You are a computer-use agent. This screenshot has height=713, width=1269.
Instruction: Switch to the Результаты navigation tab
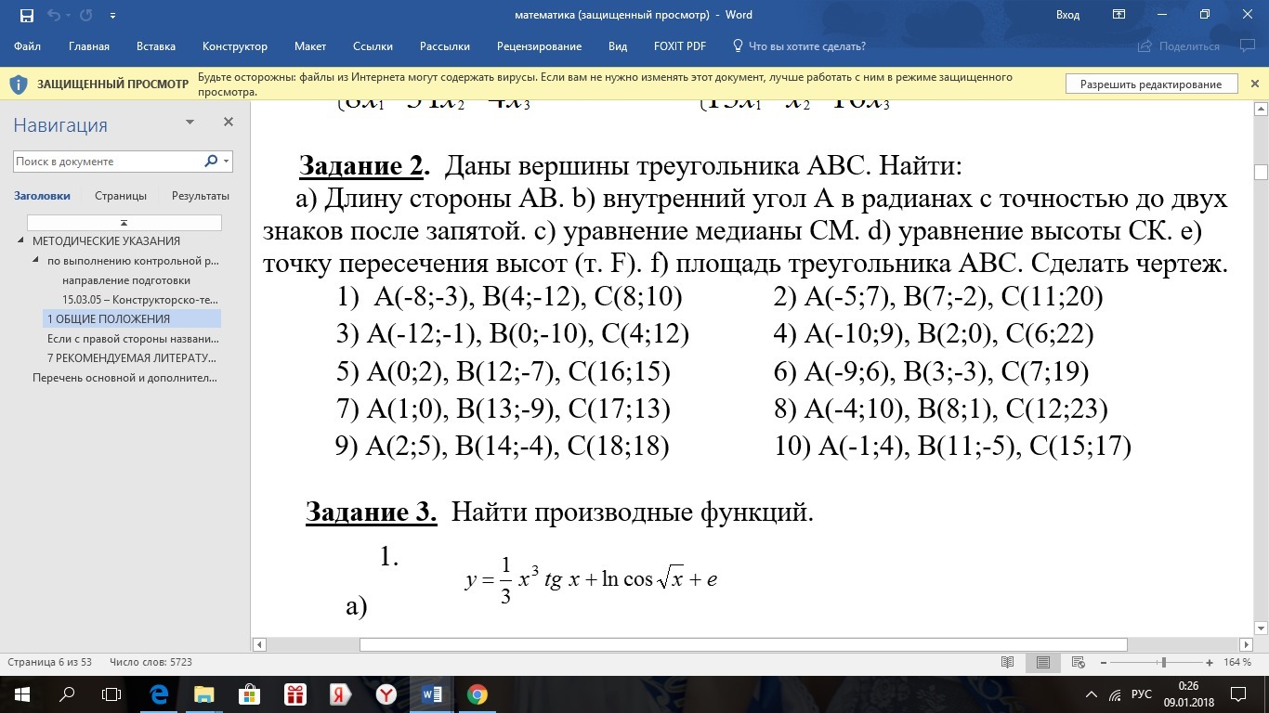pyautogui.click(x=201, y=196)
